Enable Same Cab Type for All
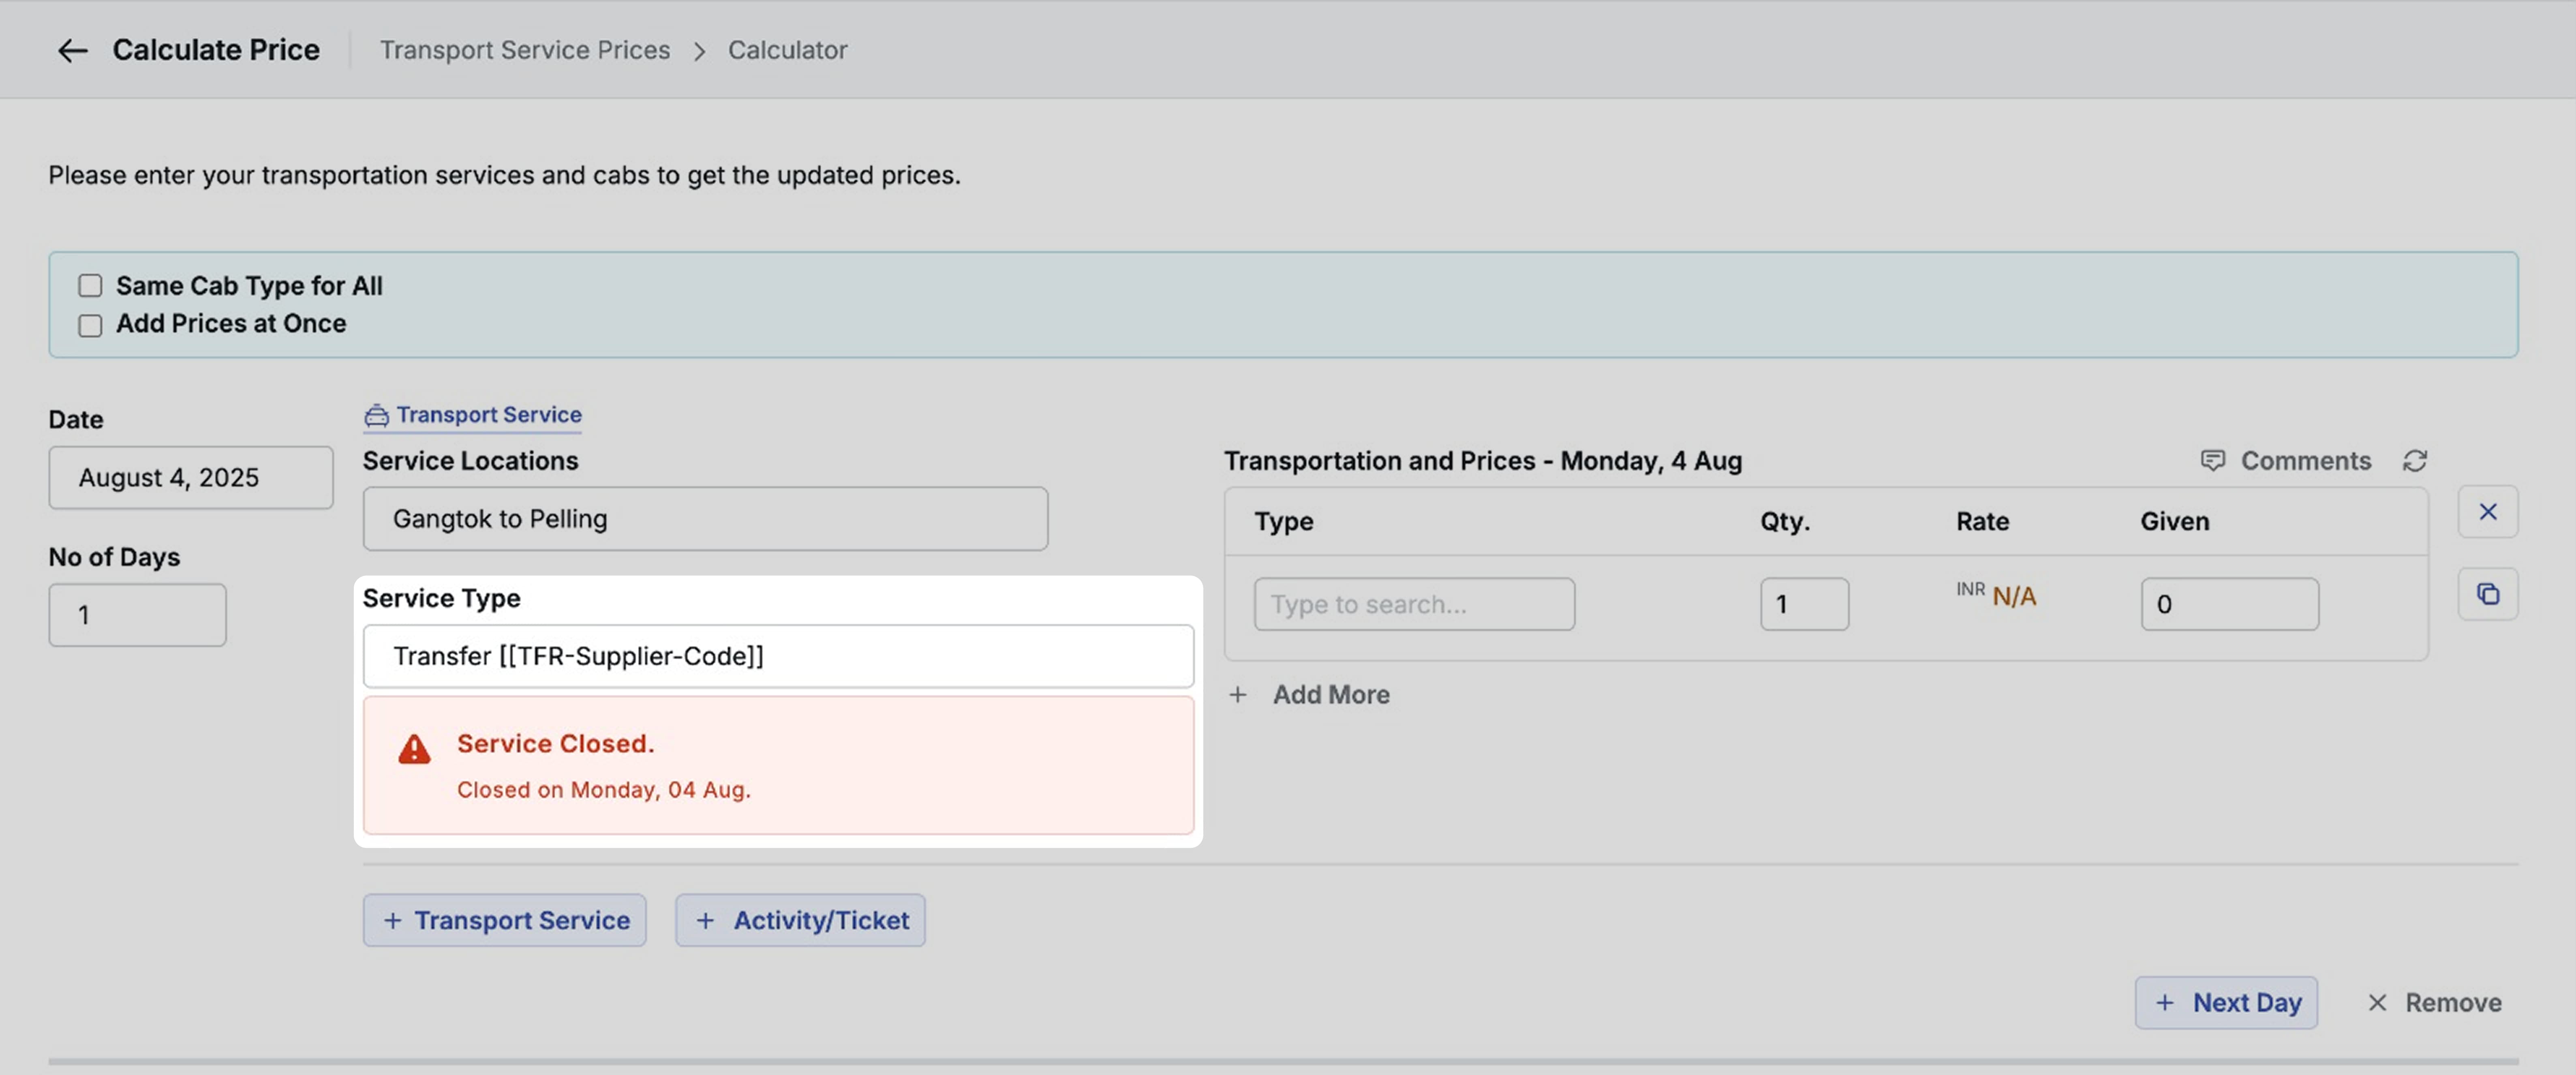This screenshot has width=2576, height=1075. click(x=90, y=286)
